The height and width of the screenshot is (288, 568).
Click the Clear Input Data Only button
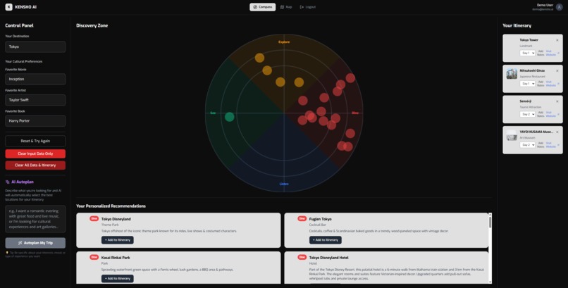tap(35, 154)
